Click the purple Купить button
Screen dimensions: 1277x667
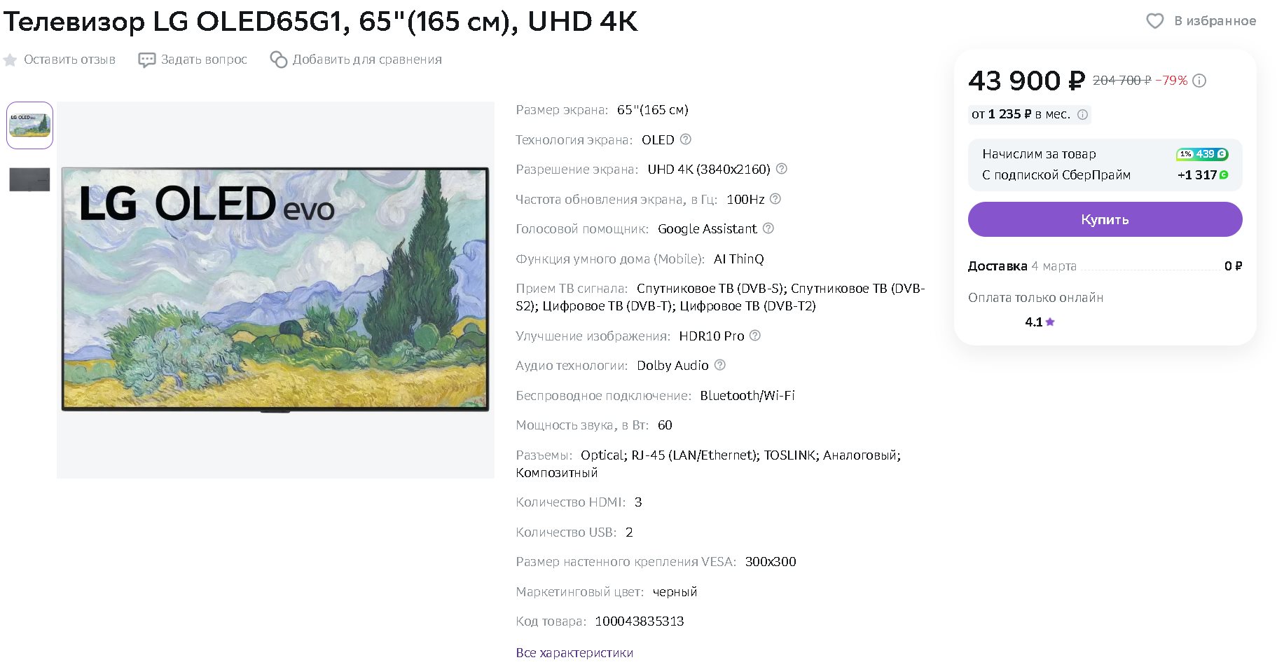tap(1105, 219)
